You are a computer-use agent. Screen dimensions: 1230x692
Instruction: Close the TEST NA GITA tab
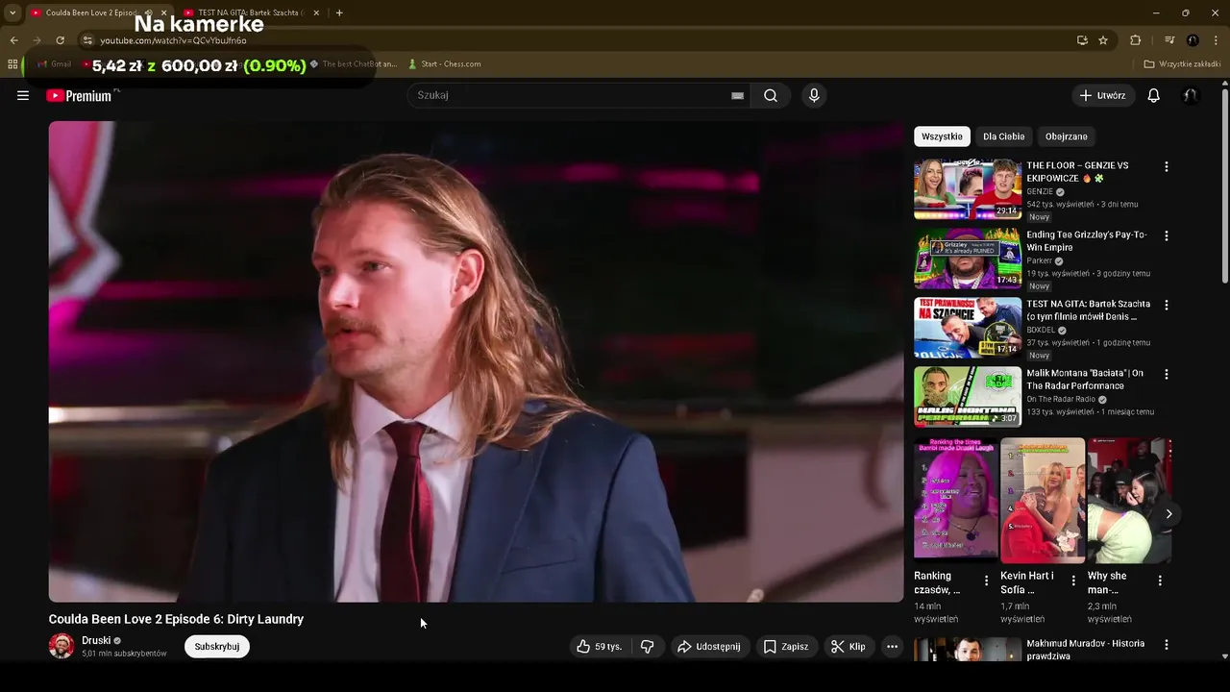(x=316, y=12)
